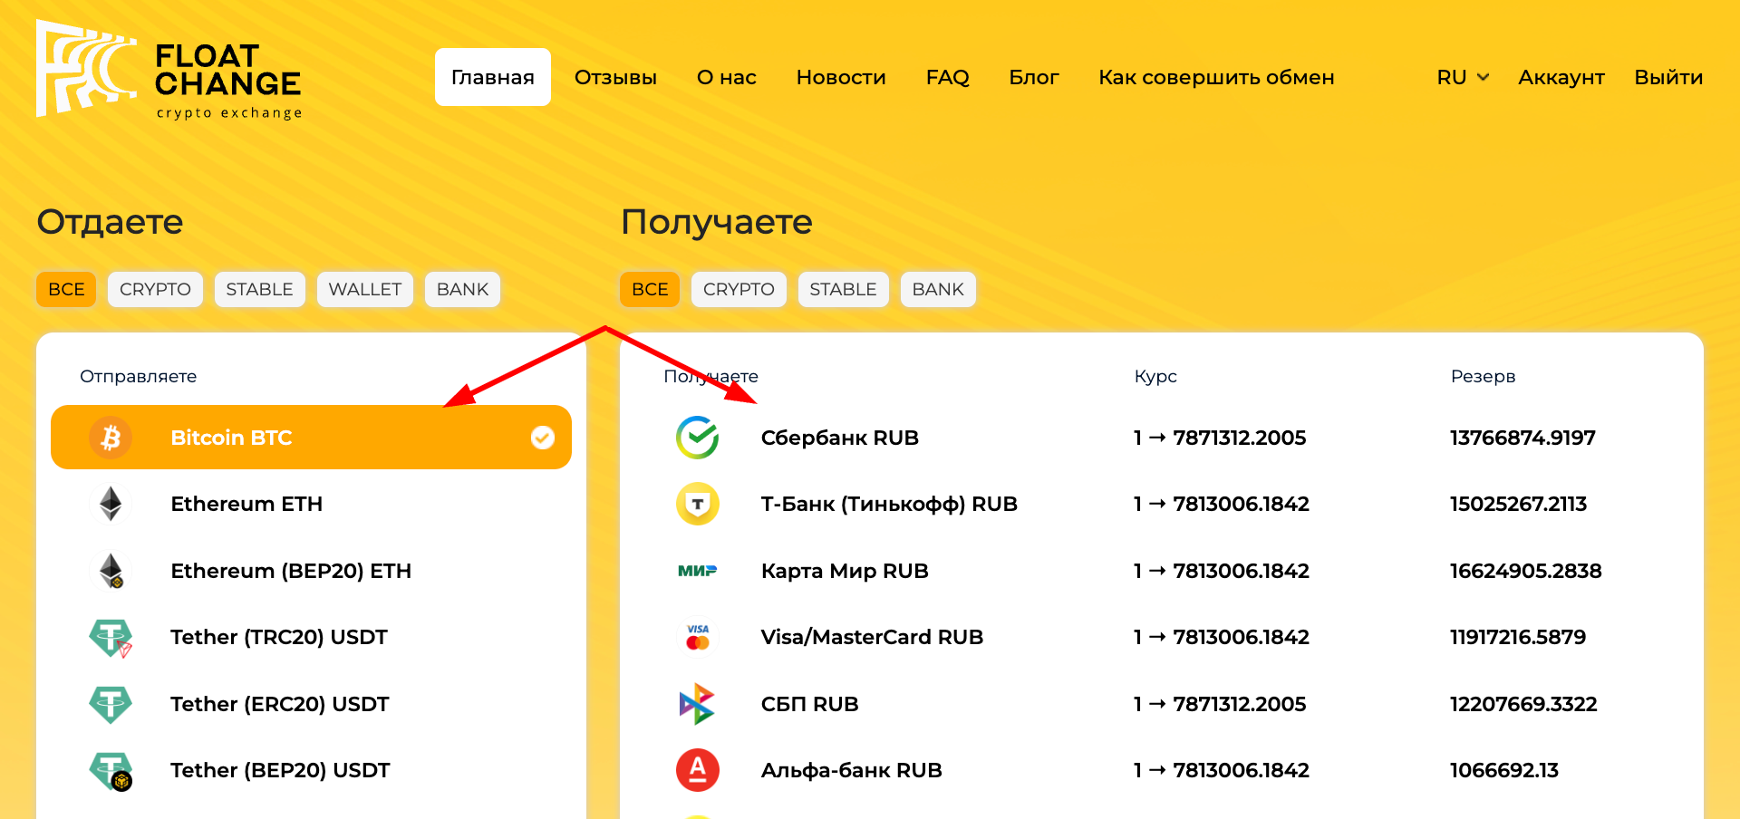The image size is (1740, 819).
Task: Select BANK filter under Получаете
Action: [x=938, y=289]
